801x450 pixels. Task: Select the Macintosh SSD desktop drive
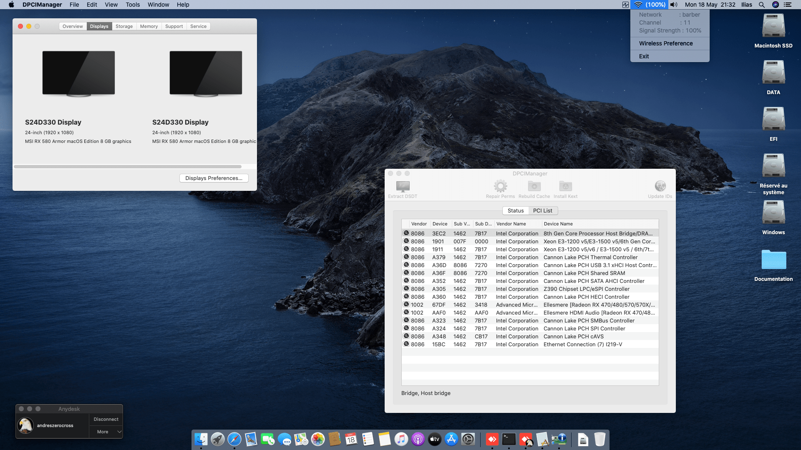click(773, 31)
